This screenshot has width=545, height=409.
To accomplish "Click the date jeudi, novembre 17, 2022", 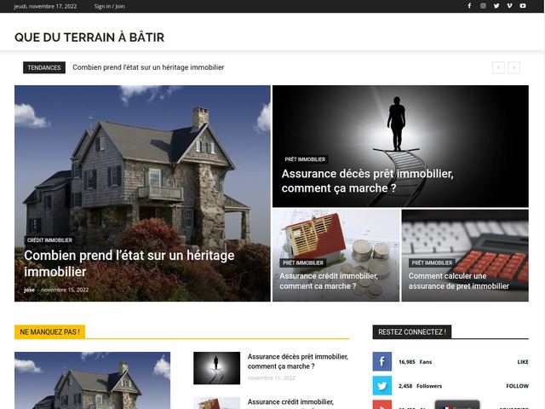I will (45, 6).
